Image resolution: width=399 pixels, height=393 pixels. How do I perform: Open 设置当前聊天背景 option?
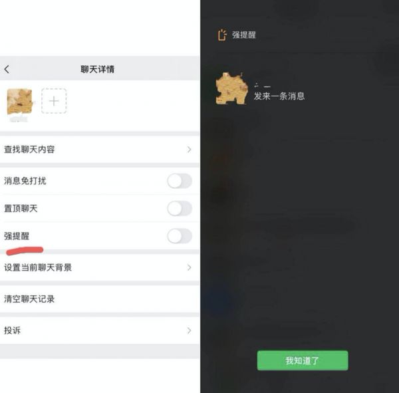click(x=100, y=267)
